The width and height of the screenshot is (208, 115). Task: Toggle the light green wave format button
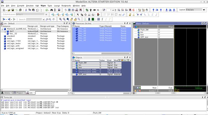[85, 19]
